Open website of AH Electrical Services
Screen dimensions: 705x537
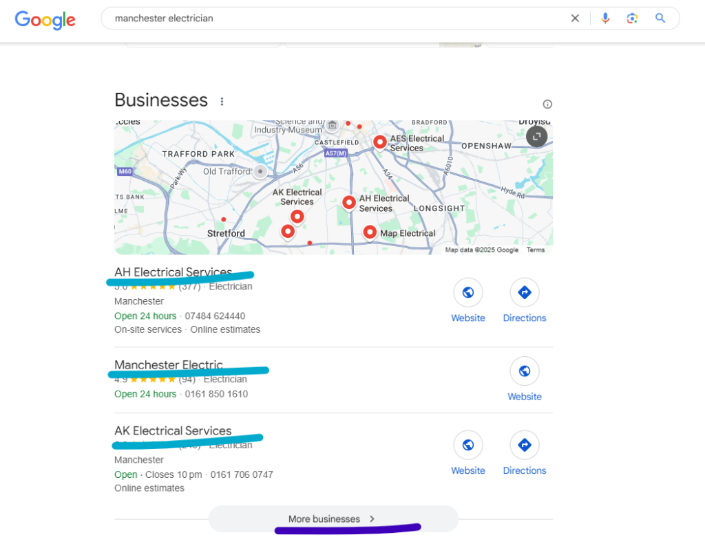pyautogui.click(x=468, y=301)
